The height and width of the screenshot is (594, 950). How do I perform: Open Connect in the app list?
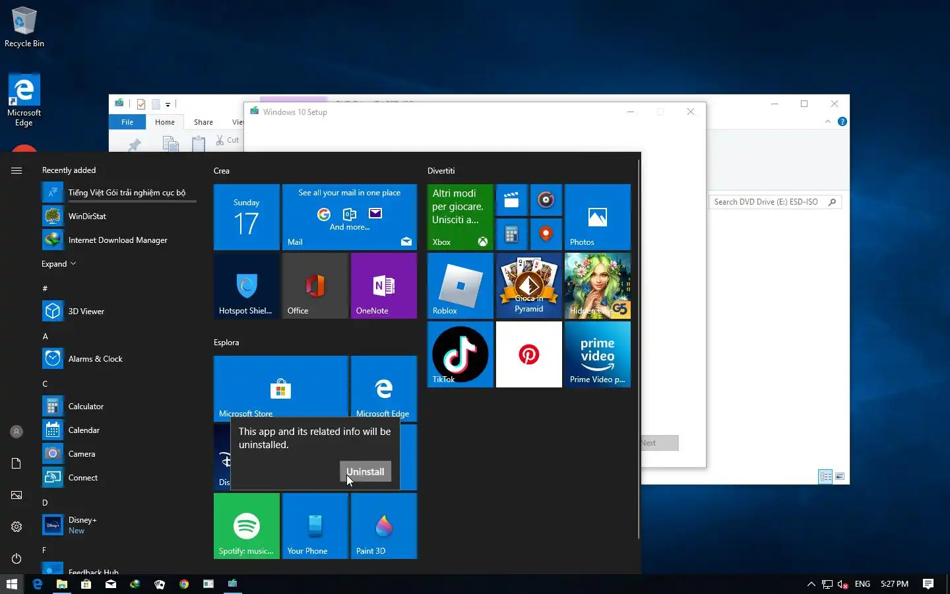coord(119,478)
